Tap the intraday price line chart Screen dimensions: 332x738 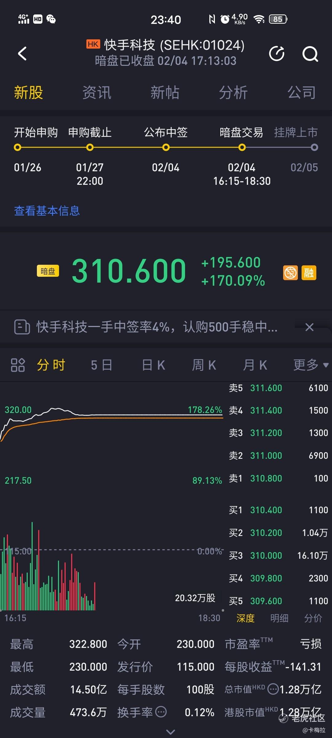coord(112,424)
